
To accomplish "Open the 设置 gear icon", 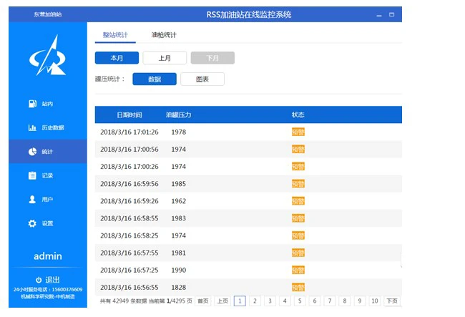I will coord(32,223).
